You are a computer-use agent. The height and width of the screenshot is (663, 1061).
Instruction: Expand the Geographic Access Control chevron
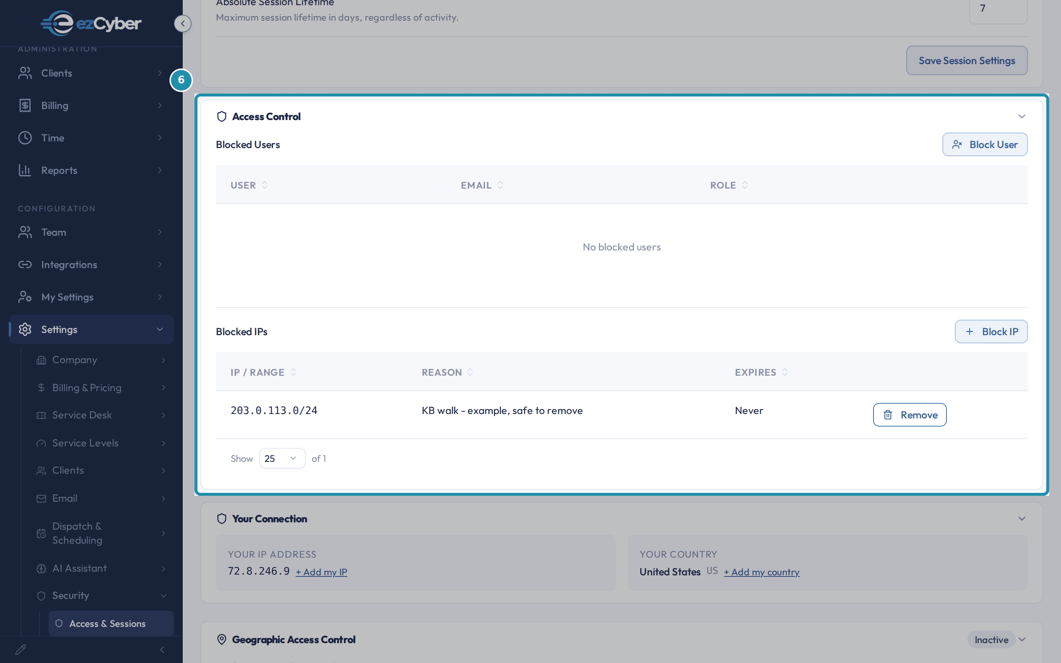tap(1022, 639)
